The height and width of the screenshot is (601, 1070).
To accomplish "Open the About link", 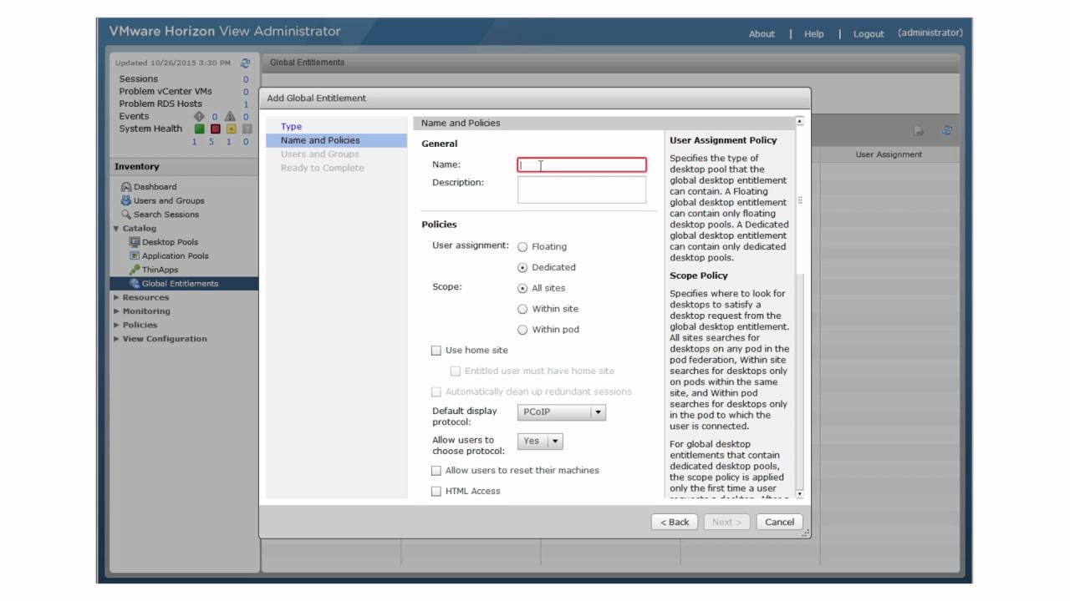I will tap(762, 34).
